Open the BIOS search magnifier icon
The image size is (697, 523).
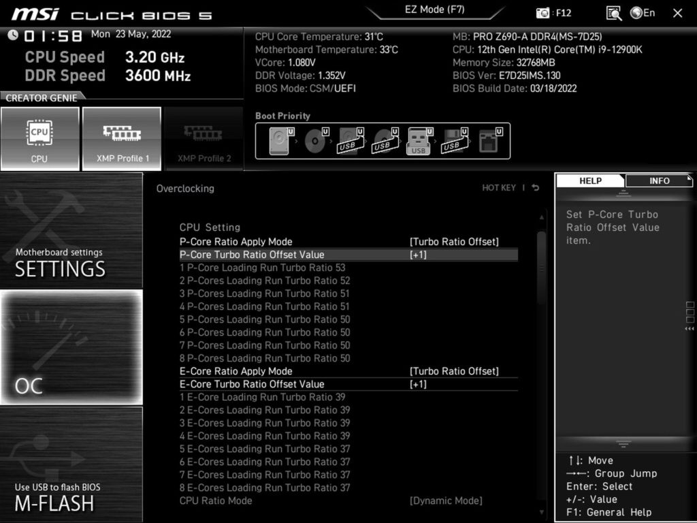(x=613, y=14)
